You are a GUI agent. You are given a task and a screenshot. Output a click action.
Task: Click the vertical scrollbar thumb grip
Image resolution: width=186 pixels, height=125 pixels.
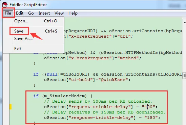[184, 76]
